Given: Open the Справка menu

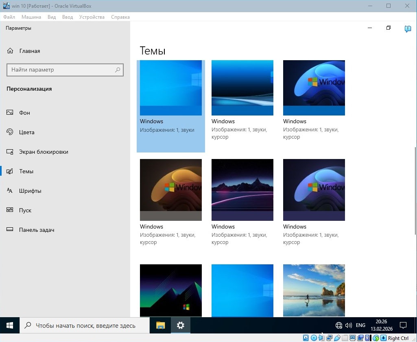Looking at the screenshot, I should (120, 17).
